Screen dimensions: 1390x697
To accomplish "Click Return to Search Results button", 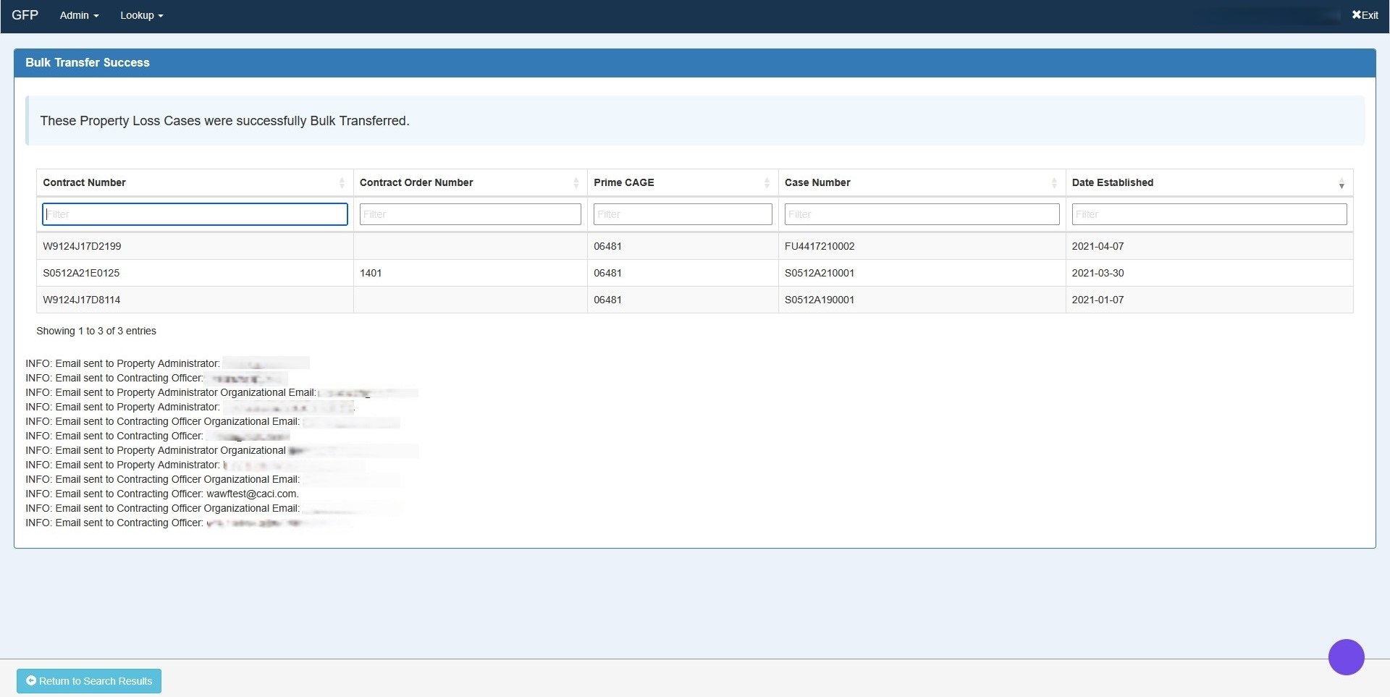I will point(88,680).
